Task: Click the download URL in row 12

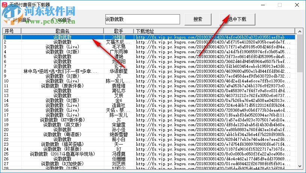Action: pos(213,91)
